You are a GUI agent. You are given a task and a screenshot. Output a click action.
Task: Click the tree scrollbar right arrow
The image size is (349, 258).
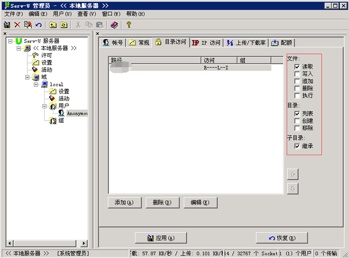coord(84,243)
